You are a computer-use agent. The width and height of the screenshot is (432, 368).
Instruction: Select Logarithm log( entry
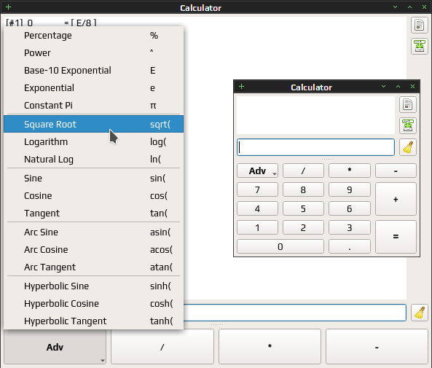pos(93,141)
